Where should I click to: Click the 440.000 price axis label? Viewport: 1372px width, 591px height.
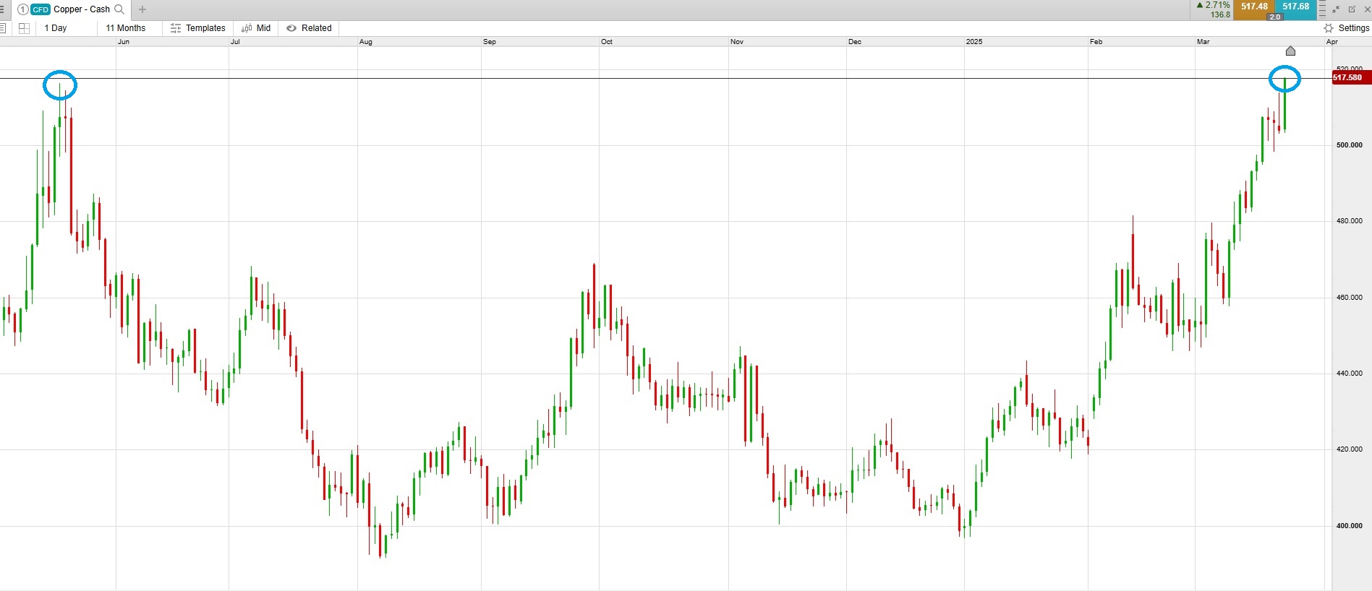1349,374
